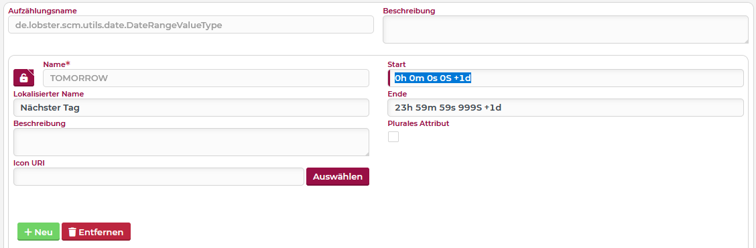Click the Icon URI label
This screenshot has width=756, height=248.
pos(29,163)
